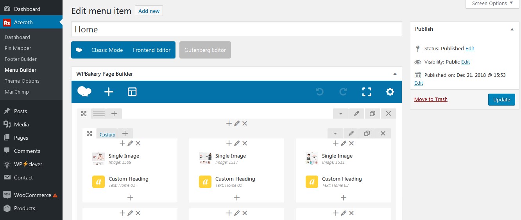521x220 pixels.
Task: Delete the outer row using X icon
Action: (x=389, y=114)
